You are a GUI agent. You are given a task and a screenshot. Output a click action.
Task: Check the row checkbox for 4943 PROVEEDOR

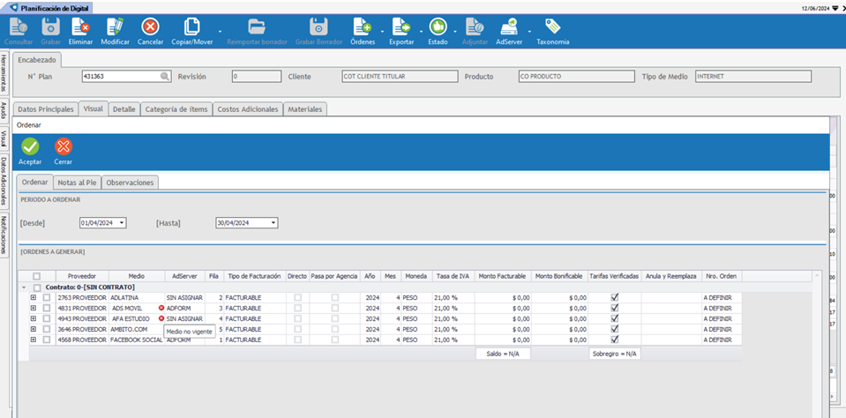point(47,318)
